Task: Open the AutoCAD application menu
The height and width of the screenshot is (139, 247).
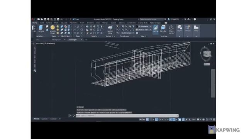Action: pos(32,19)
